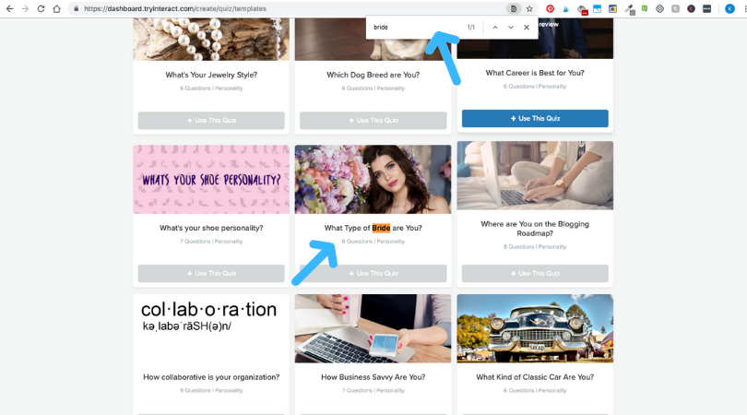Click the address bar URL

click(x=175, y=8)
